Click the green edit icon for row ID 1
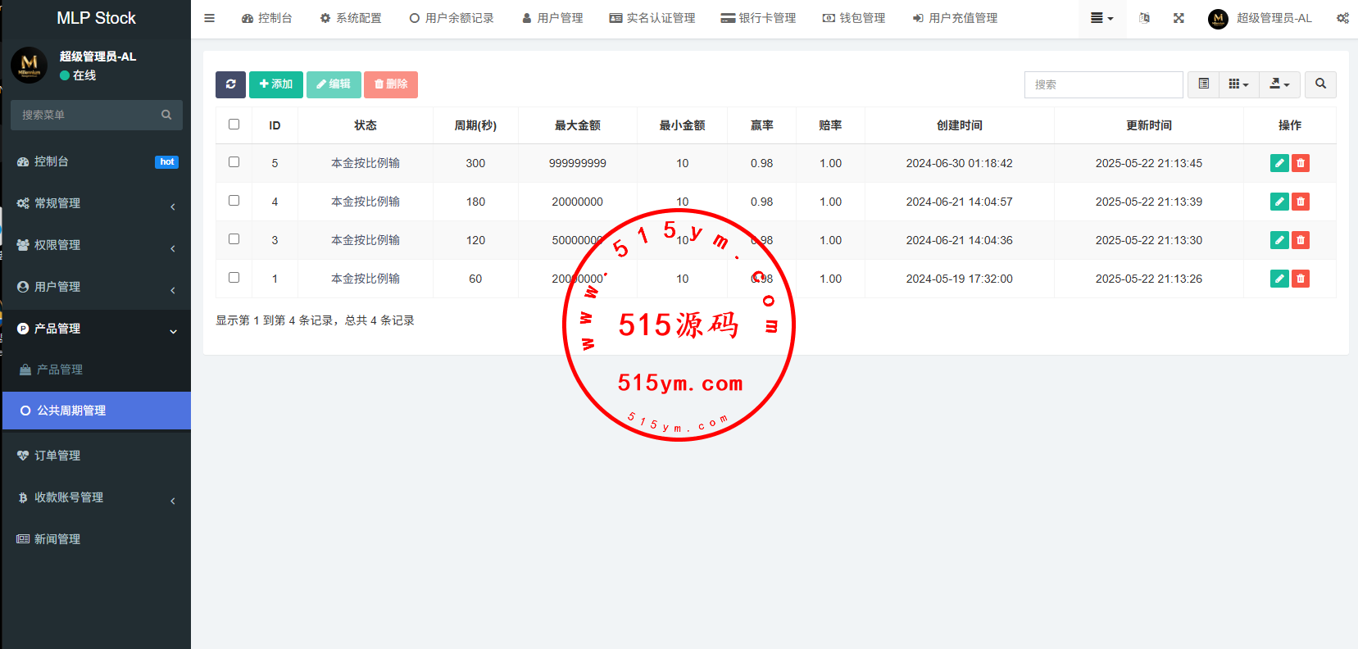The image size is (1358, 649). click(1279, 279)
